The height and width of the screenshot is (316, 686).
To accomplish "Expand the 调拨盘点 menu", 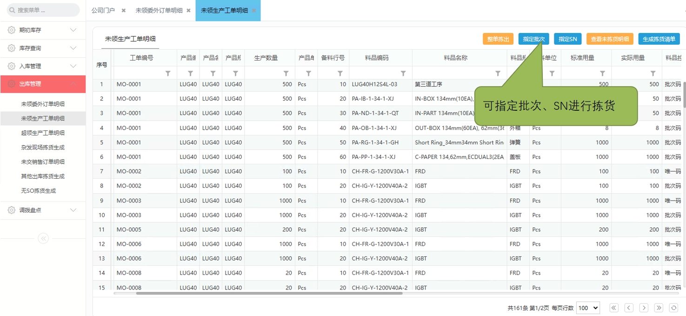I will point(73,210).
